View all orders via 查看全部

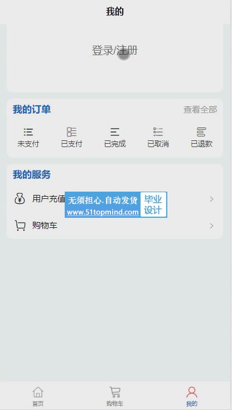200,110
